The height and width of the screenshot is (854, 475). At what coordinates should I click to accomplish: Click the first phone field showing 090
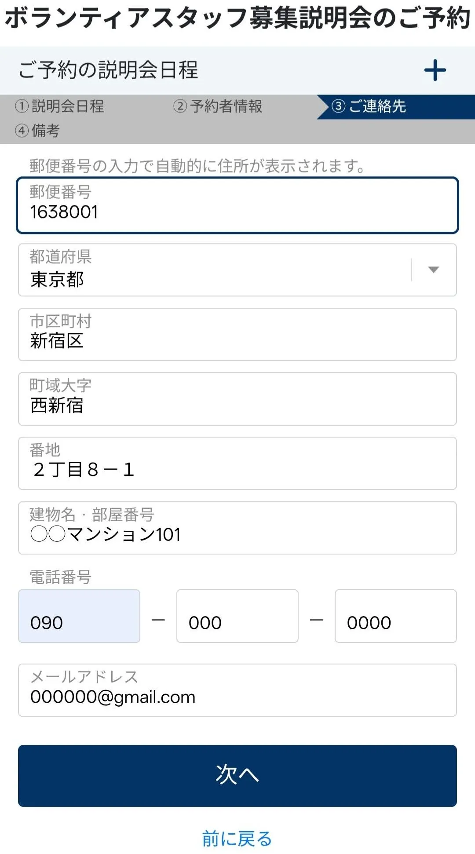(x=79, y=616)
